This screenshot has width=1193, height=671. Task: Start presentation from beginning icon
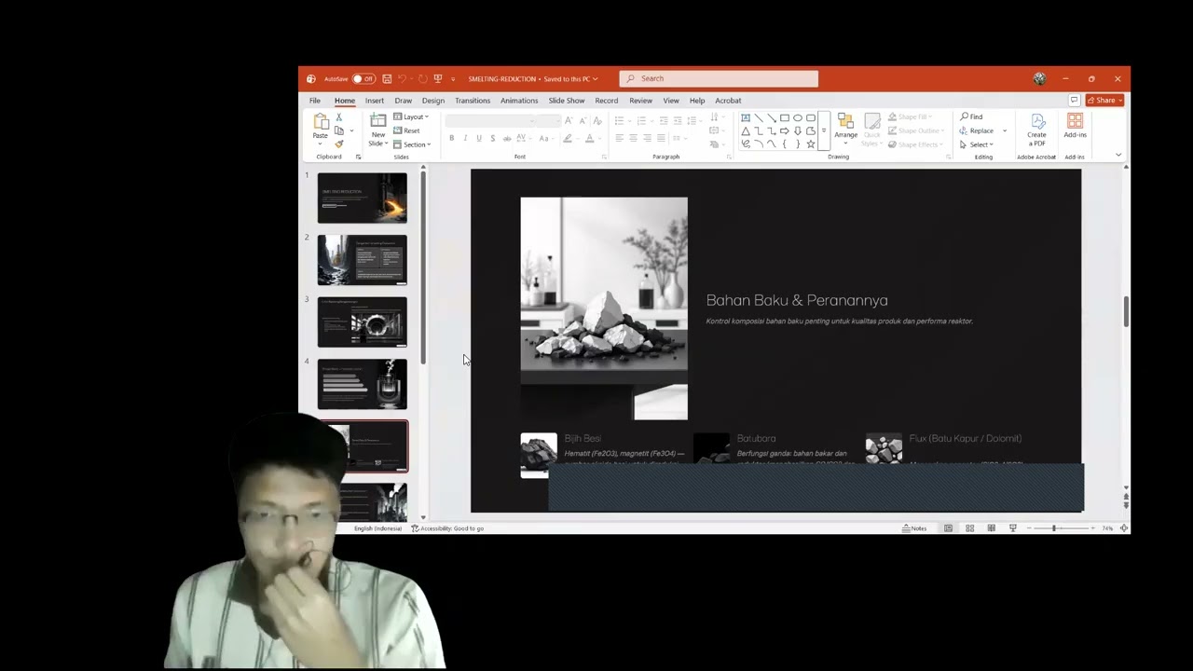coord(438,79)
